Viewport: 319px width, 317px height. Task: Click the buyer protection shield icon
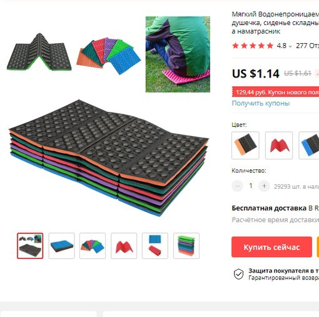coord(238,274)
